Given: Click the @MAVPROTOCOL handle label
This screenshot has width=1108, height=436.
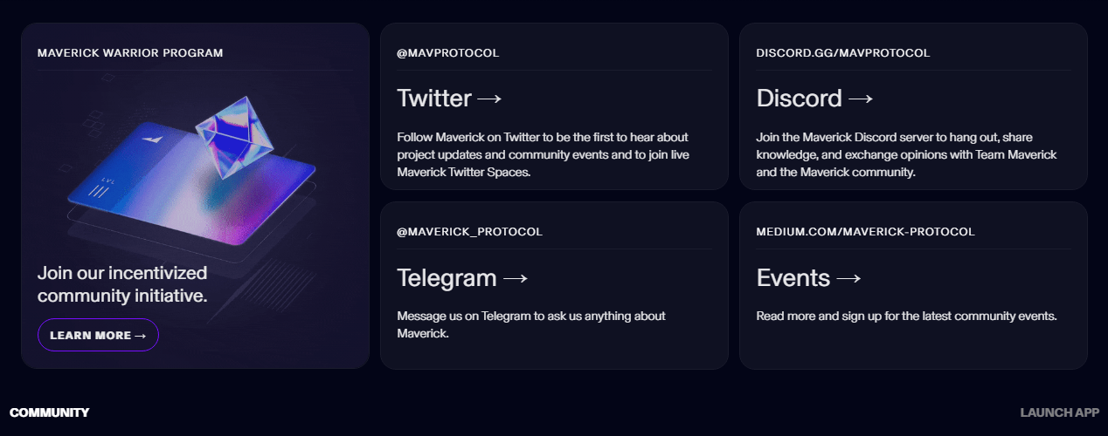Looking at the screenshot, I should (447, 53).
